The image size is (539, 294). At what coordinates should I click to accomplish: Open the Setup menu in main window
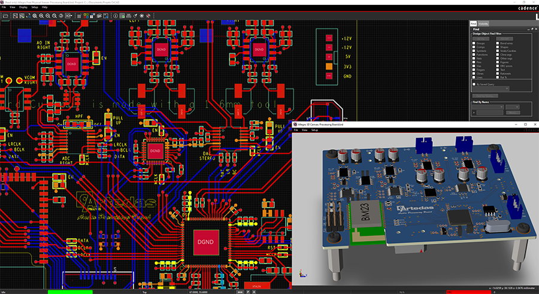tap(35, 7)
